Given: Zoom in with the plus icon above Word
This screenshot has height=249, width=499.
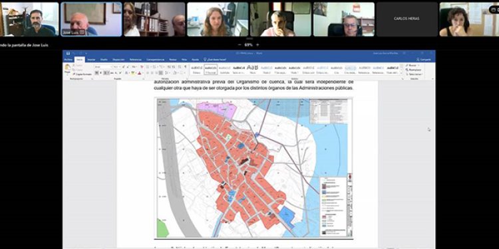Looking at the screenshot, I should tap(257, 44).
